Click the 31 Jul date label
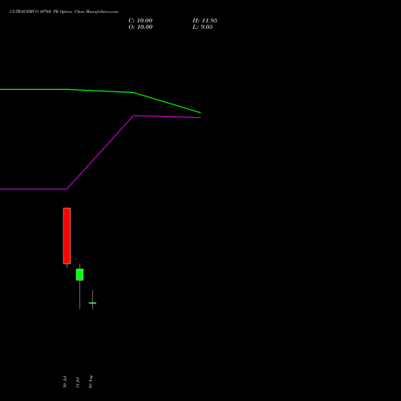This screenshot has height=401, width=401. click(78, 383)
